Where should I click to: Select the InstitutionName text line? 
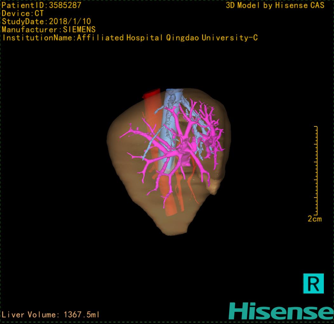pos(130,38)
